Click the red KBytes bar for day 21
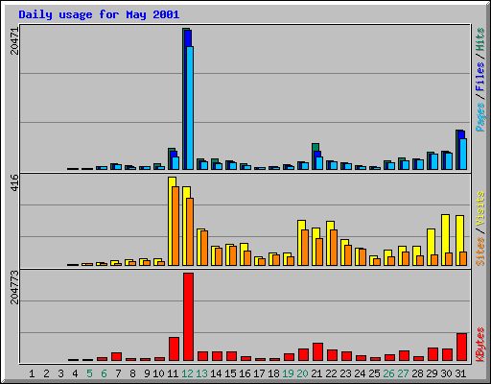 click(317, 352)
